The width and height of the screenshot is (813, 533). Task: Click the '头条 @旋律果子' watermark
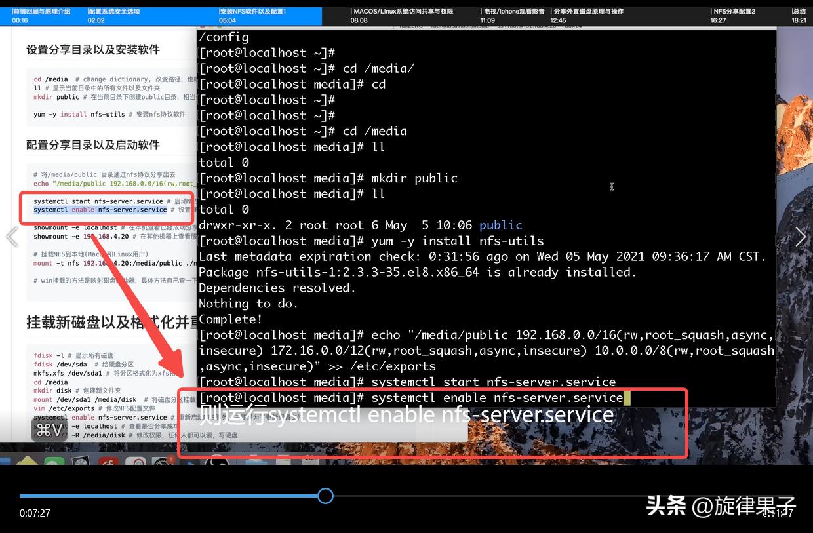point(721,505)
